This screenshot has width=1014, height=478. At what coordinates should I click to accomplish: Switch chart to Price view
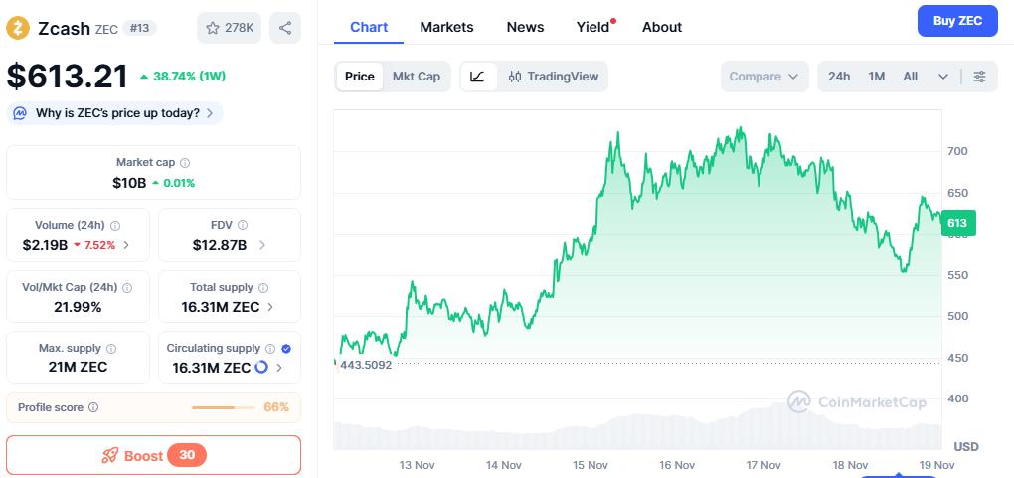[360, 77]
